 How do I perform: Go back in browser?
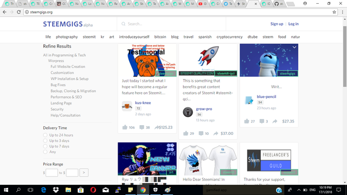pyautogui.click(x=5, y=12)
